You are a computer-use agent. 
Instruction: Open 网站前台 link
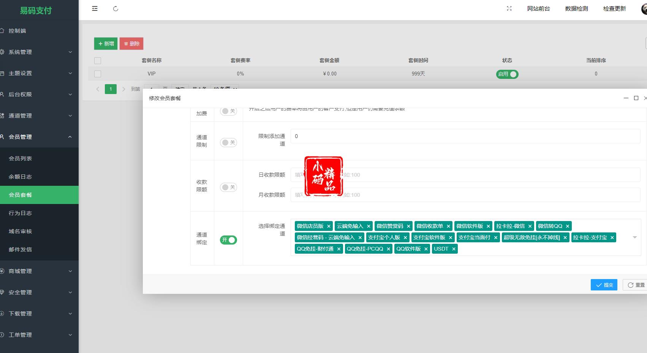tap(538, 9)
